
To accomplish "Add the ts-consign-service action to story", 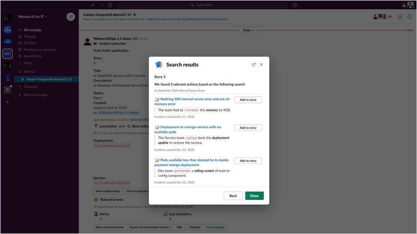I will pyautogui.click(x=248, y=127).
